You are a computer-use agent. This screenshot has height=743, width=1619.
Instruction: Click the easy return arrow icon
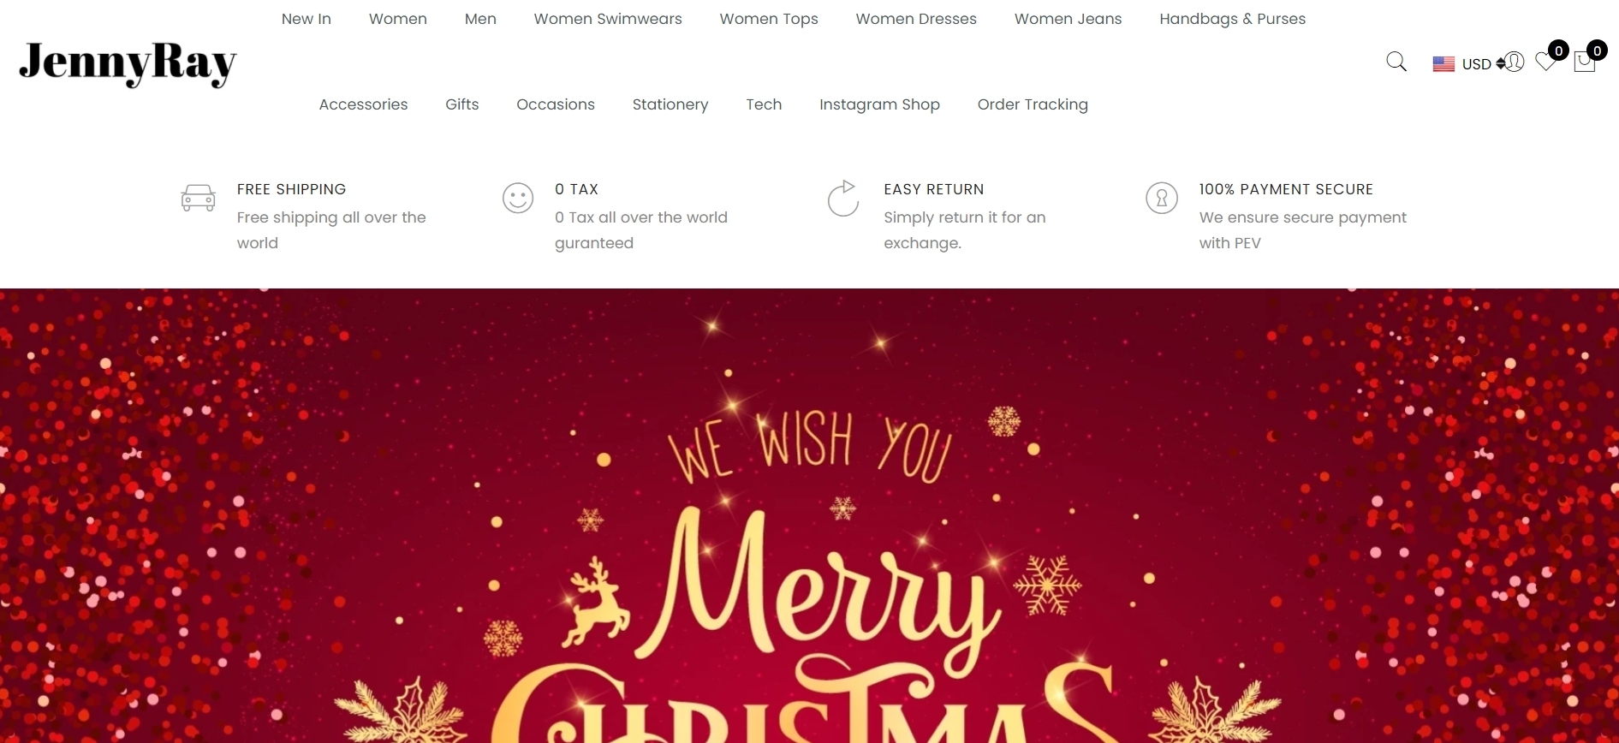(842, 198)
